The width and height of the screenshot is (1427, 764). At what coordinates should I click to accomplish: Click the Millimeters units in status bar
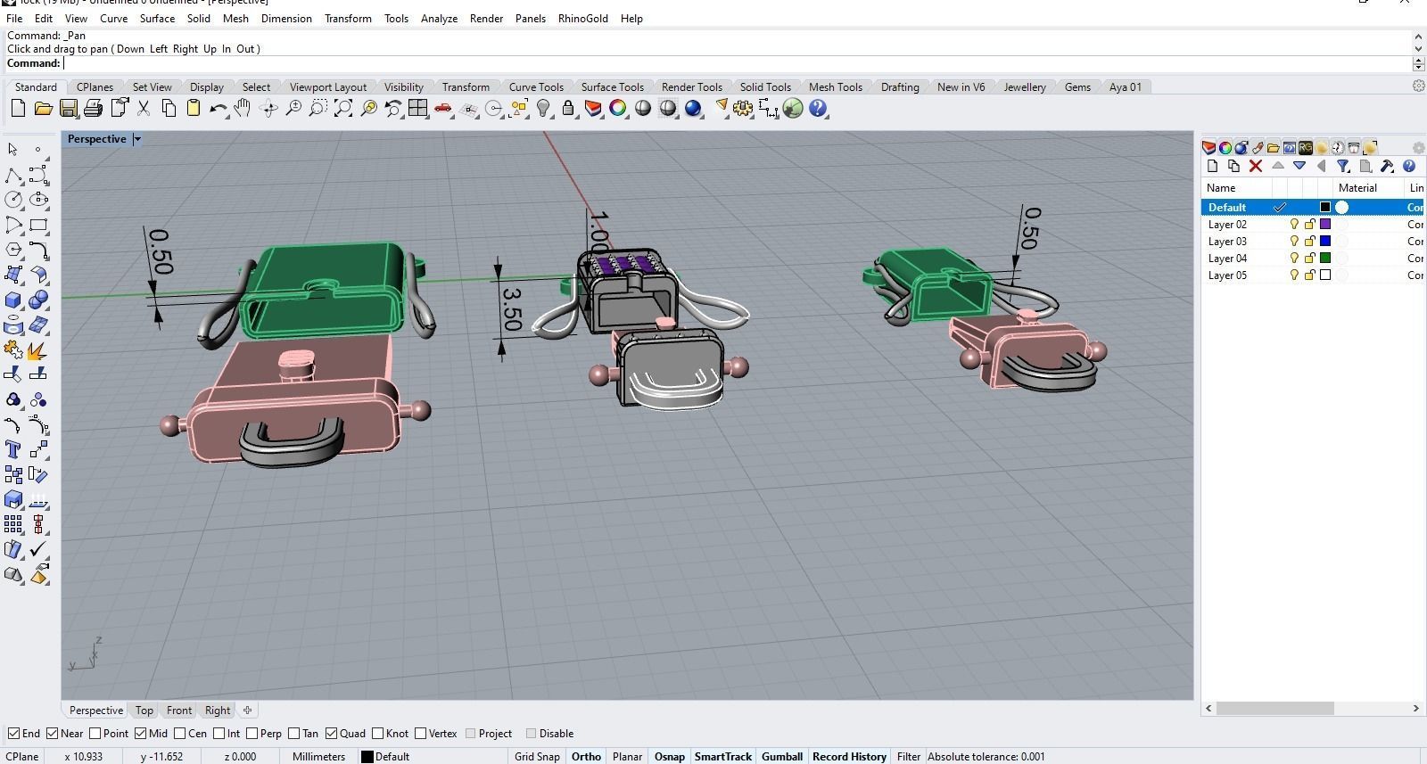pos(318,756)
